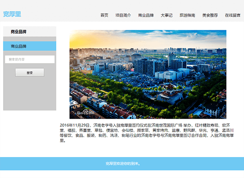Click the article's last line ending 里。
244x178 pixels.
[x=62, y=140]
